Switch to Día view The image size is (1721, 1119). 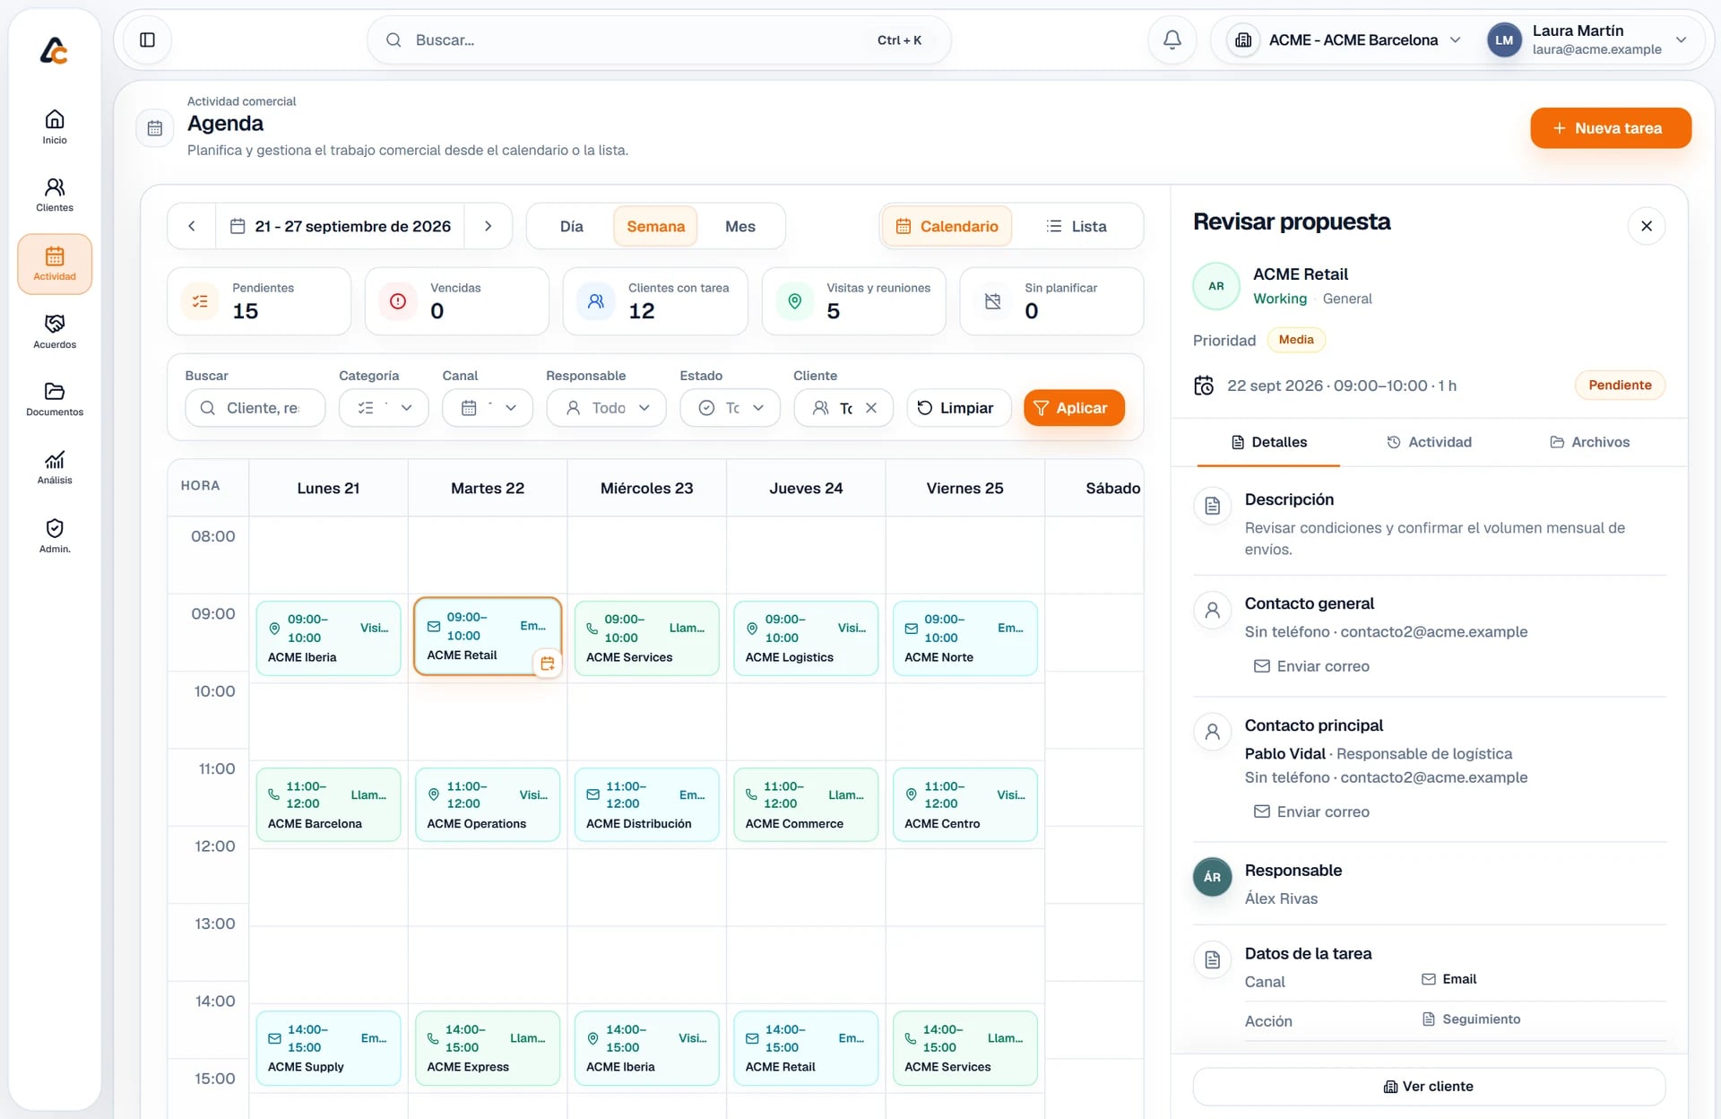571,226
